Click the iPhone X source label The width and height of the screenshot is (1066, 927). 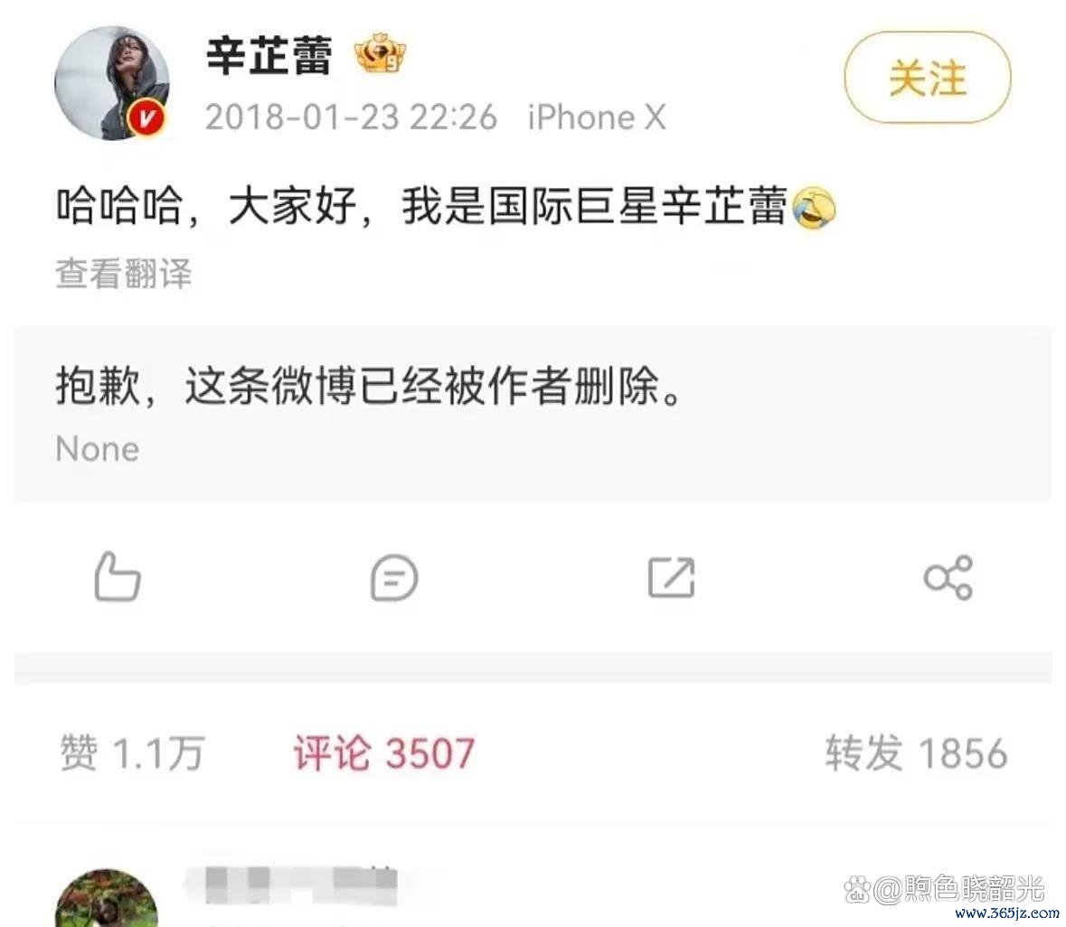(597, 117)
